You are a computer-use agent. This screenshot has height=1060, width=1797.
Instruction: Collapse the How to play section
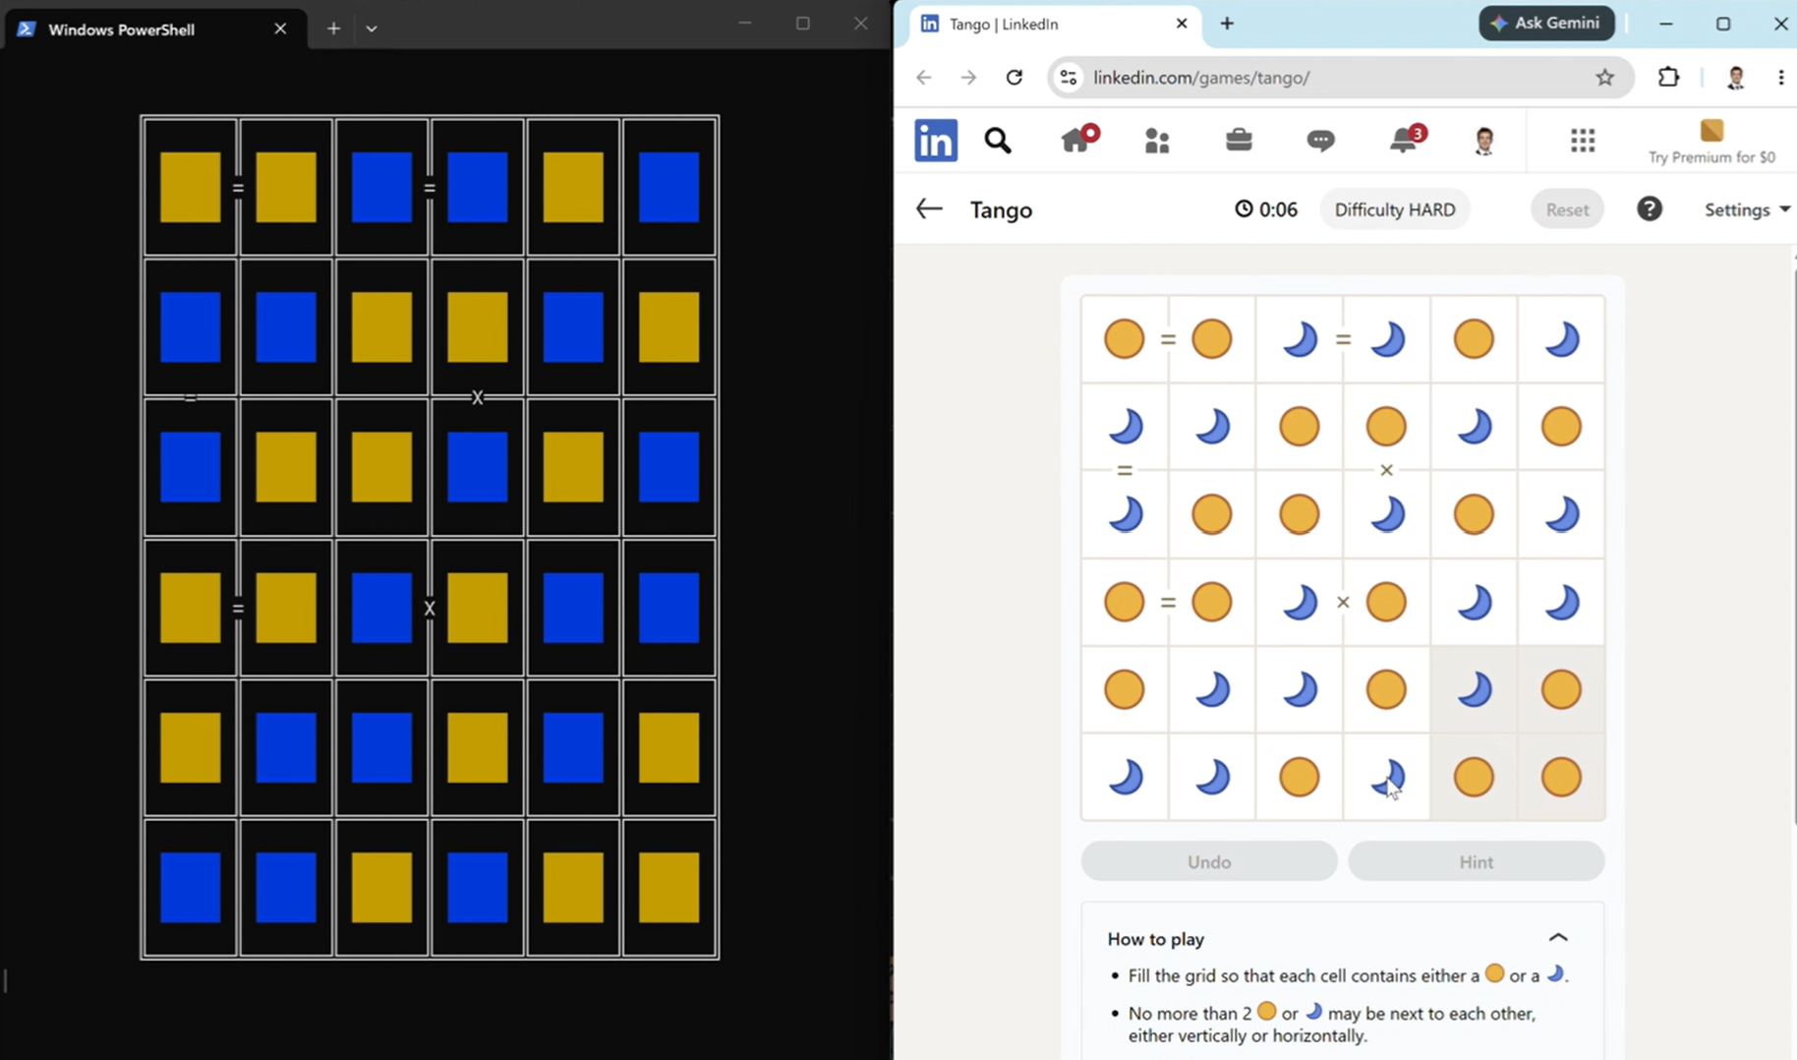1558,938
